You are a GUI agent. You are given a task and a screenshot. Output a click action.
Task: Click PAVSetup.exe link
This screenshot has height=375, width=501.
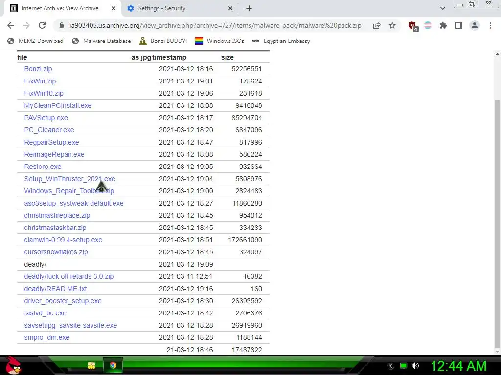46,118
